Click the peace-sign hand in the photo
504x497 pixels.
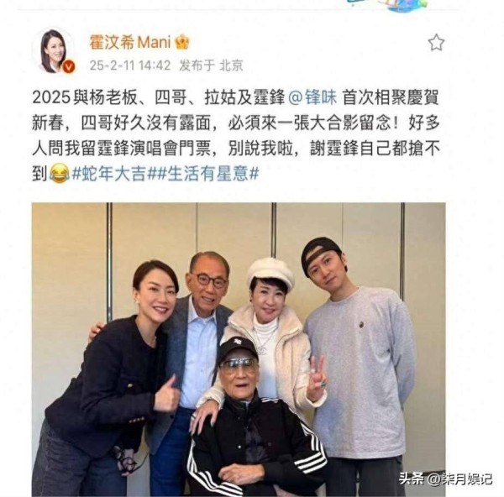point(317,379)
